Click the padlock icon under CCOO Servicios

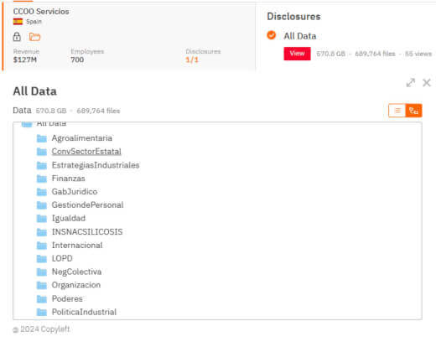click(x=17, y=37)
